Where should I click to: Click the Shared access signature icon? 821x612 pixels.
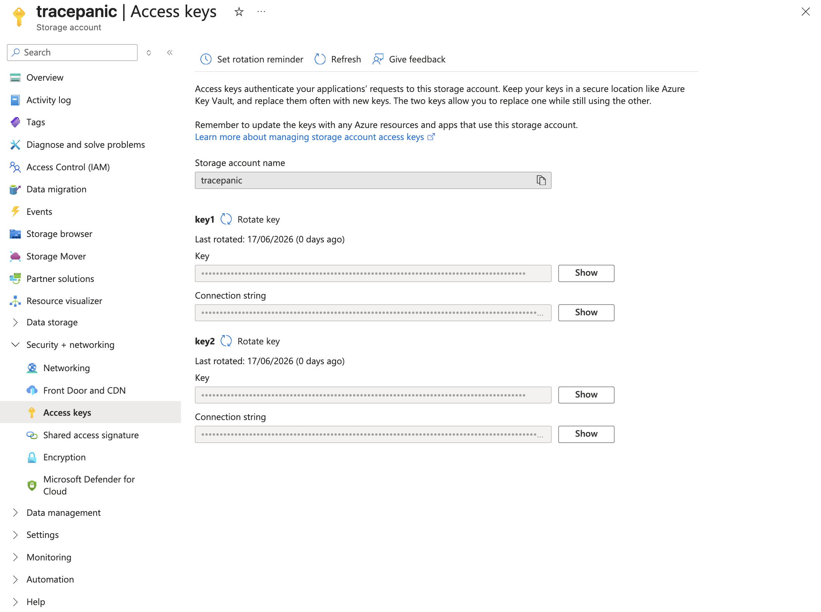[x=32, y=435]
